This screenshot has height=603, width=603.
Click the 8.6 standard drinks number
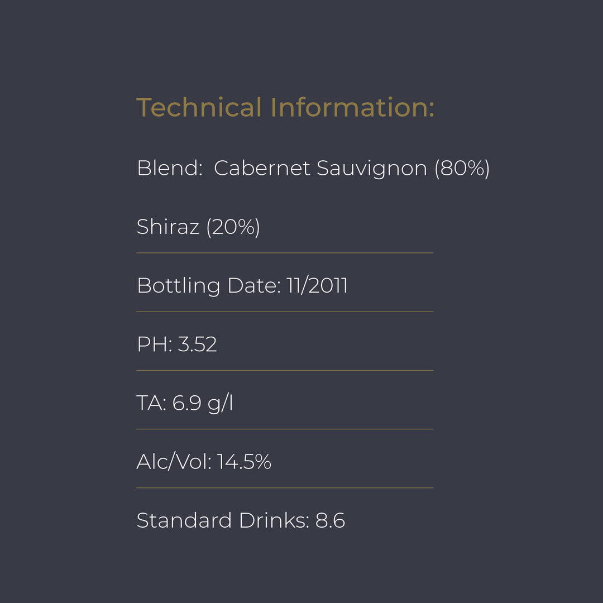330,520
